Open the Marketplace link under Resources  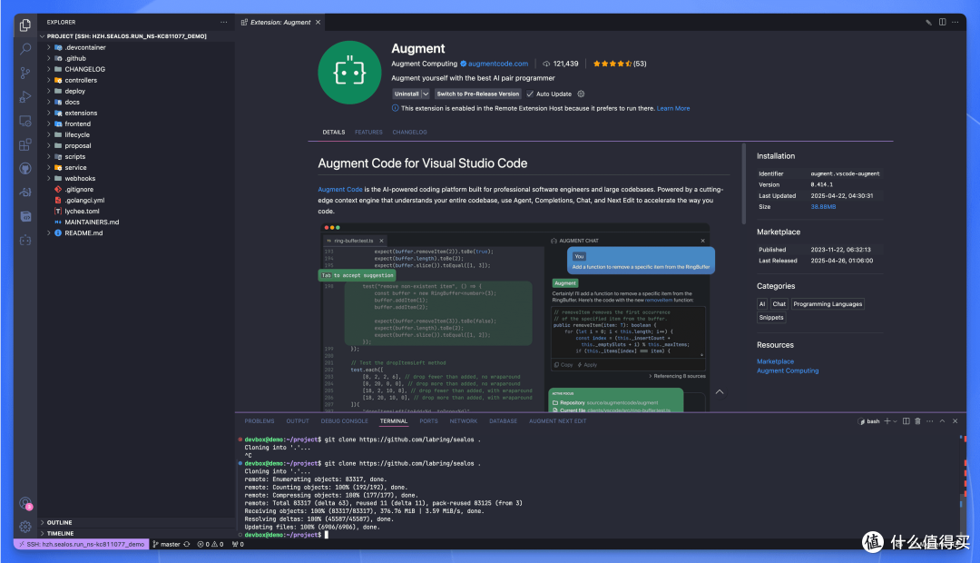775,361
